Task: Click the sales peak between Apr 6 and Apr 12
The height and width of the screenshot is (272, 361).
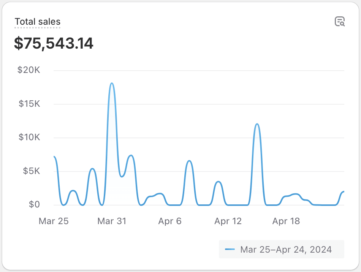Action: click(x=189, y=161)
